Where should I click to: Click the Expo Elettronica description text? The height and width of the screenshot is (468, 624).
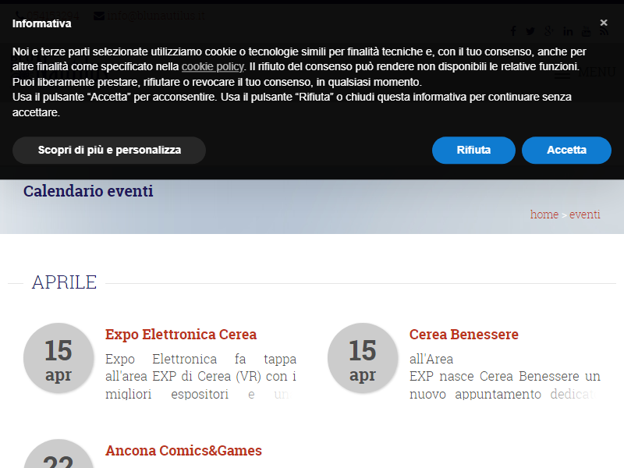pyautogui.click(x=200, y=377)
